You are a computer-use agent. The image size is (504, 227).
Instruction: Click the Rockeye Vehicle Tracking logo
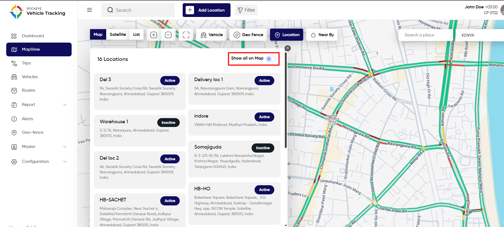(x=37, y=11)
